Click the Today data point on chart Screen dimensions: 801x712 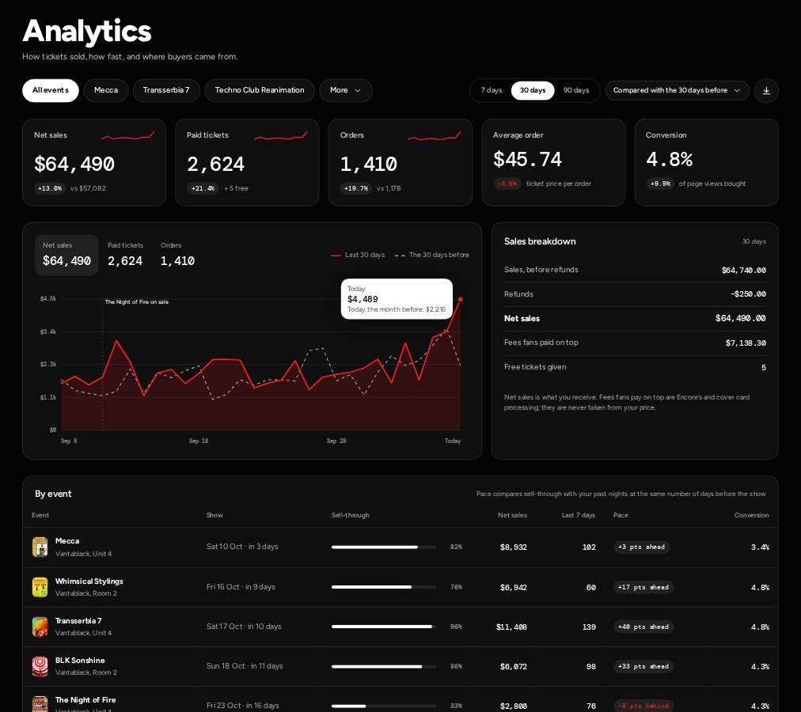[461, 299]
